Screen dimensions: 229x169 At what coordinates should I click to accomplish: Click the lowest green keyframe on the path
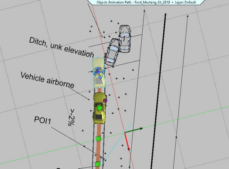click(98, 164)
